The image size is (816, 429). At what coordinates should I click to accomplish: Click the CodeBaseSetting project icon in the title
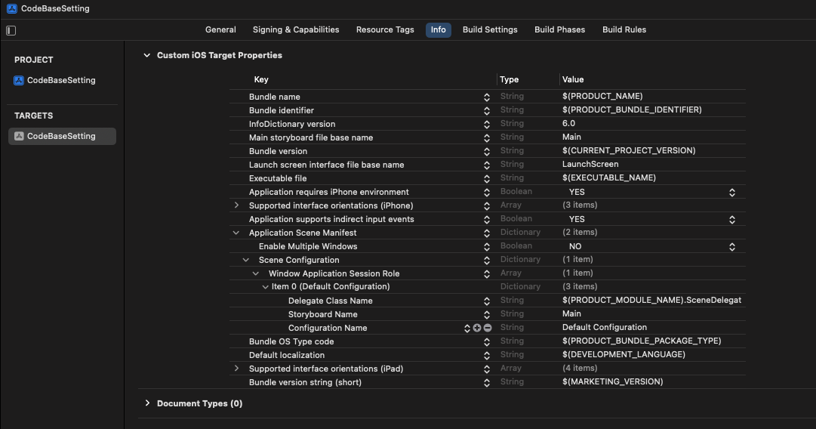(x=11, y=8)
